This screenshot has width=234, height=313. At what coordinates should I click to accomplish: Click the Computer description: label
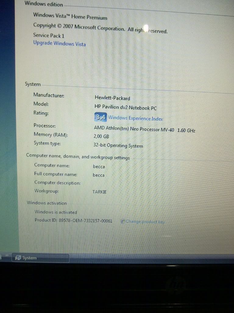pos(58,183)
